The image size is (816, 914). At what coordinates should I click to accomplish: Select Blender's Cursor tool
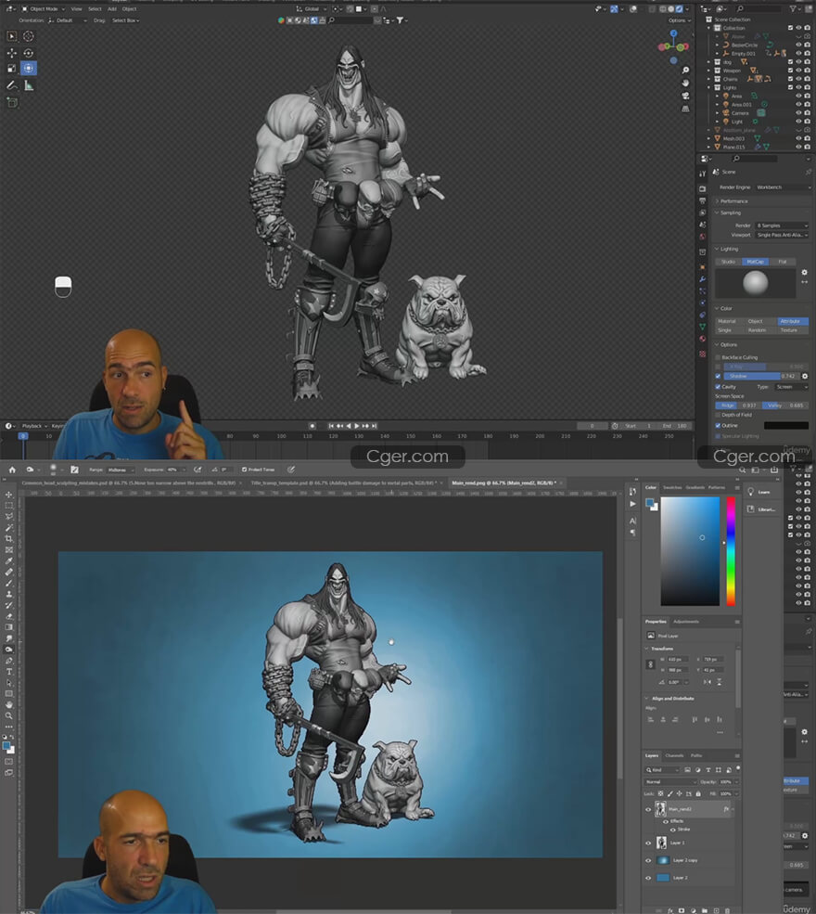(x=28, y=36)
